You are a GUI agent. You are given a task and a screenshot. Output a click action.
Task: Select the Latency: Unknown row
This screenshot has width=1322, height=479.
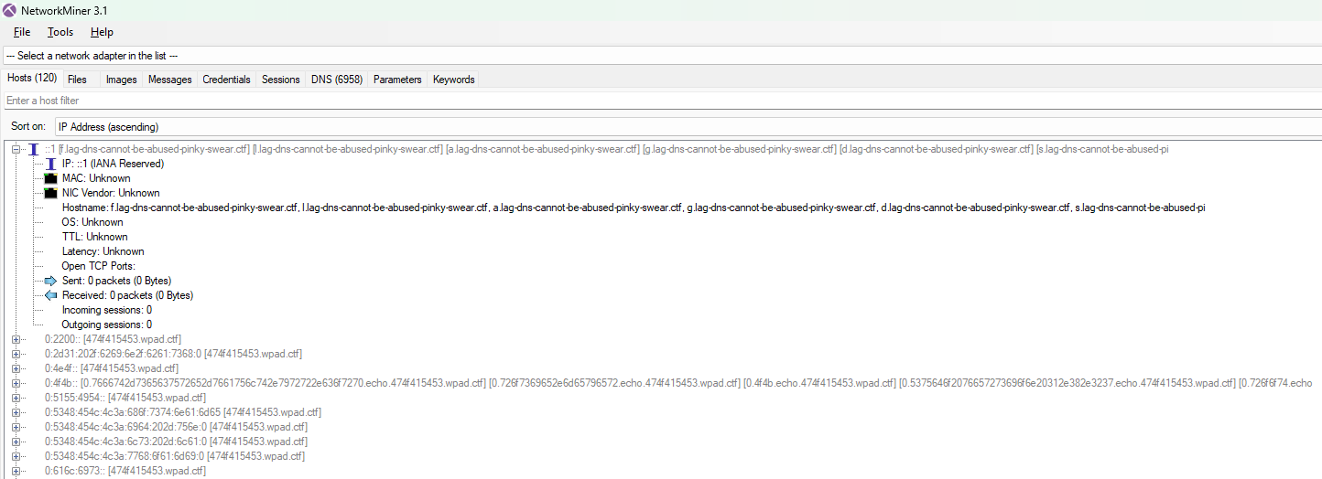point(103,251)
